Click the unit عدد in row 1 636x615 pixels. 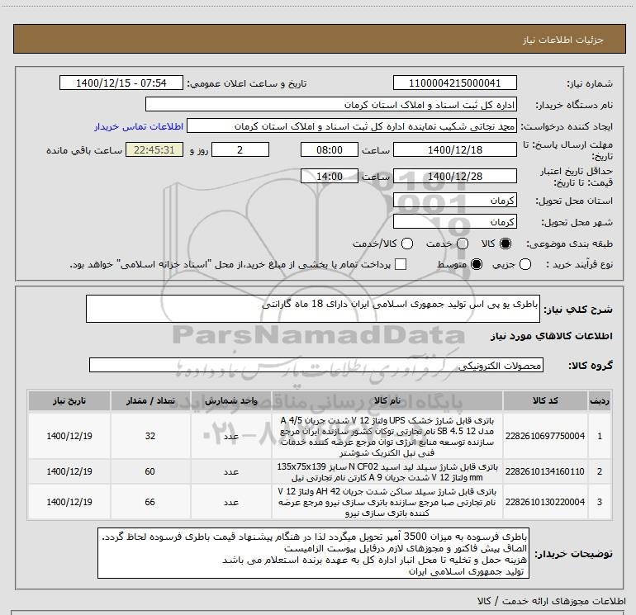230,436
